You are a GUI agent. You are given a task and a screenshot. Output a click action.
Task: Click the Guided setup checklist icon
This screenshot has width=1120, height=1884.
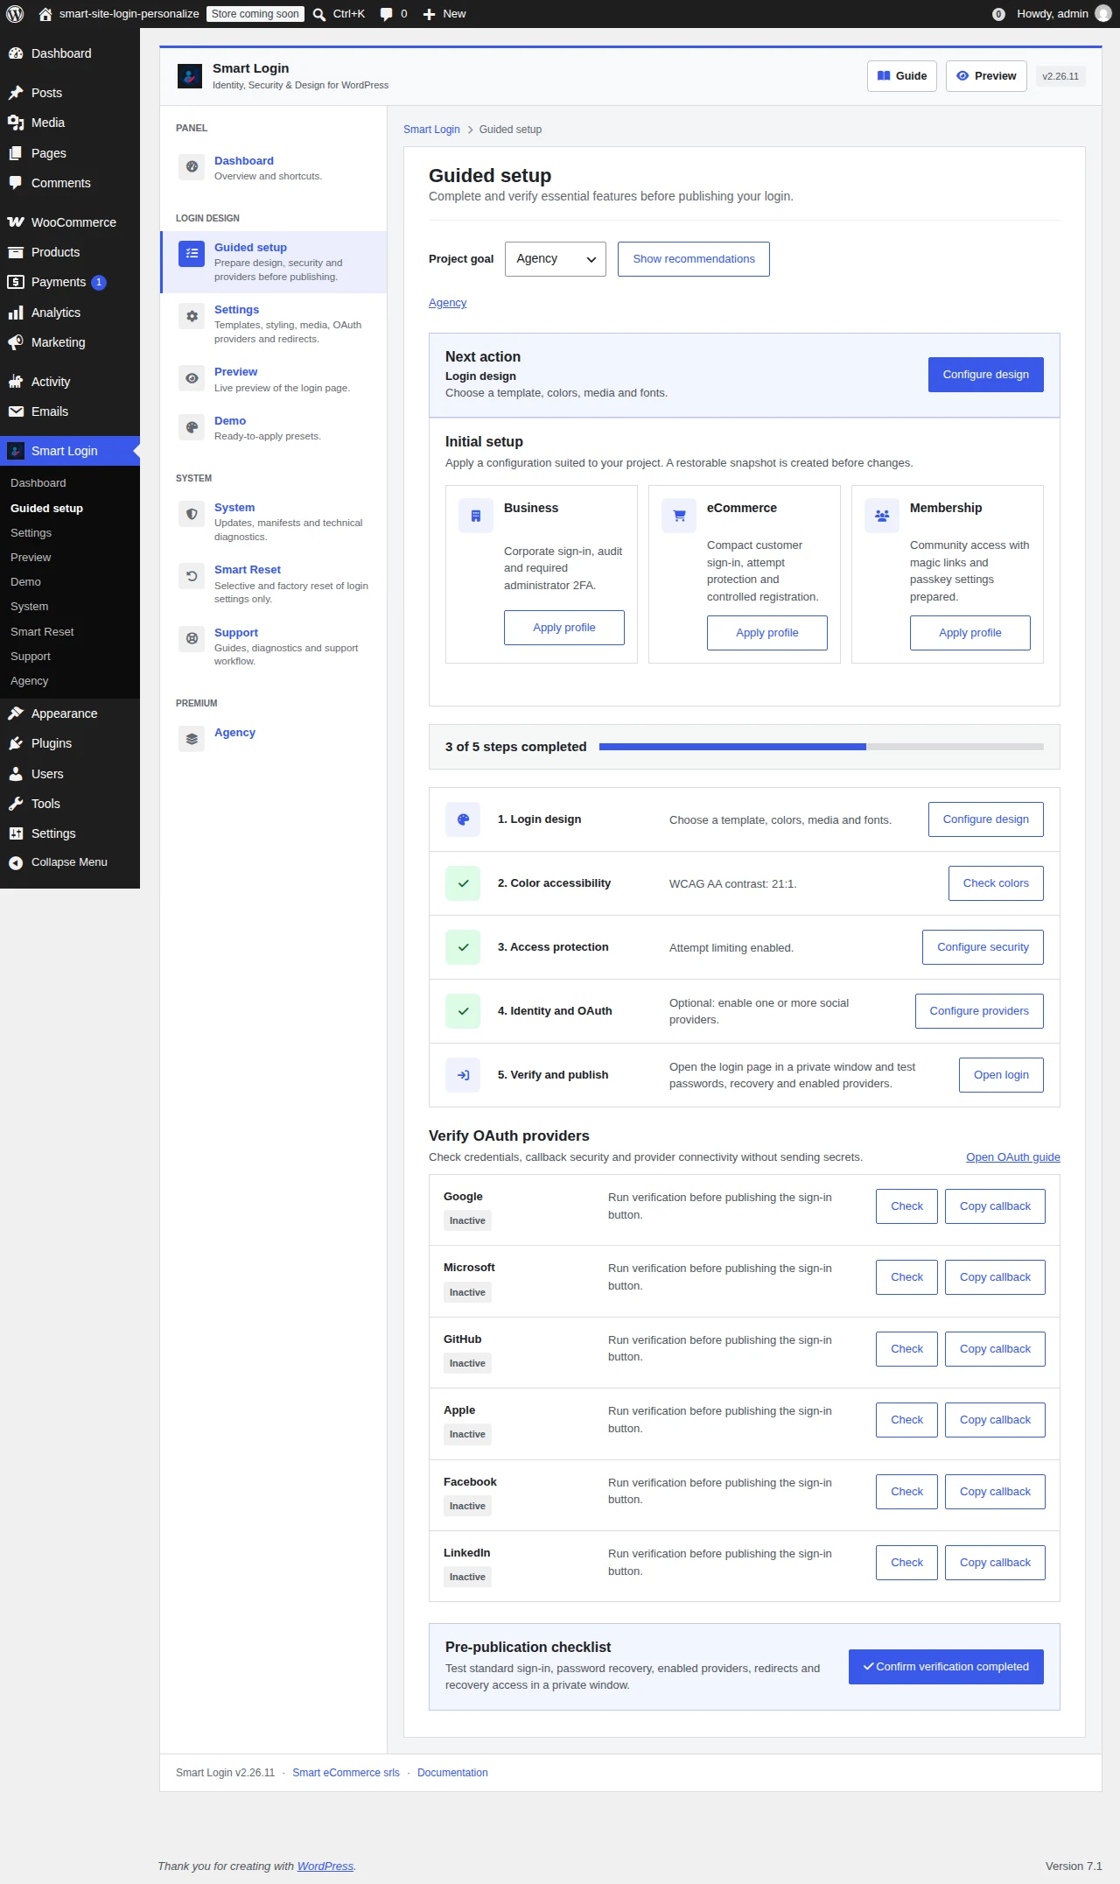(x=192, y=253)
